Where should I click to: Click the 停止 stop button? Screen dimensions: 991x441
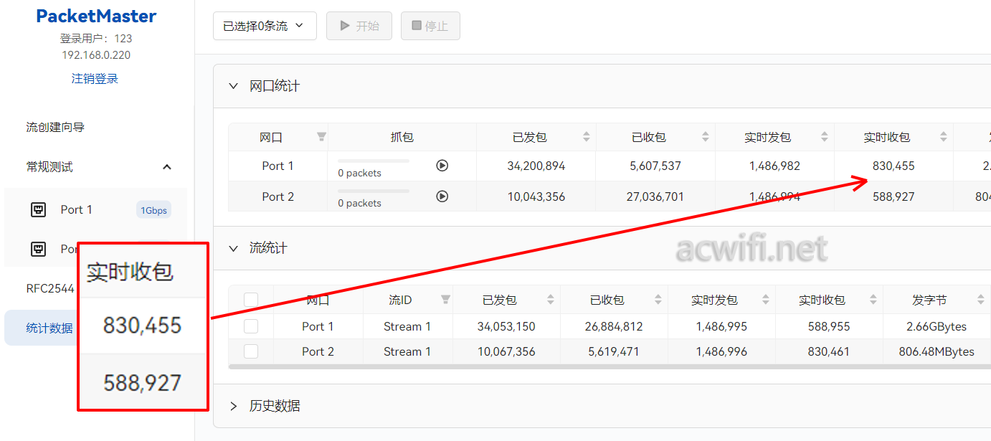(x=430, y=26)
